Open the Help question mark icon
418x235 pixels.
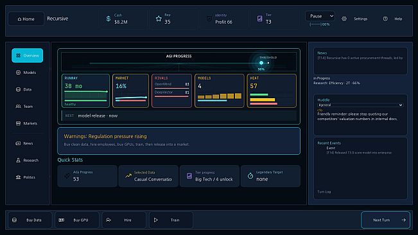coord(385,19)
